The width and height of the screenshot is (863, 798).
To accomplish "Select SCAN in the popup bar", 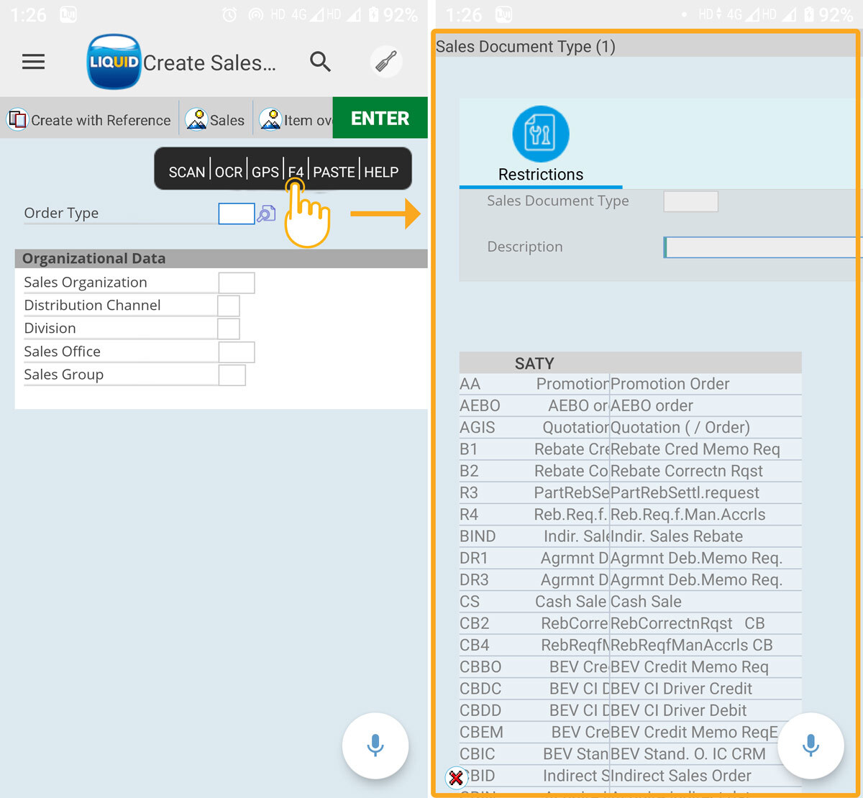I will click(x=187, y=172).
